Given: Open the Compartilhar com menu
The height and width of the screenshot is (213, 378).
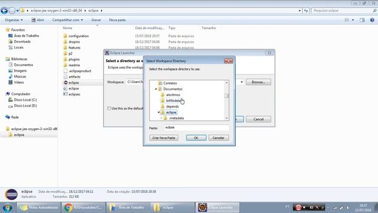Looking at the screenshot, I should [x=67, y=20].
